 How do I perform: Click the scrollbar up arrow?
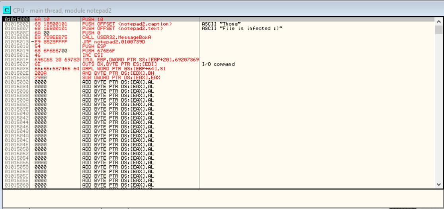click(x=438, y=21)
